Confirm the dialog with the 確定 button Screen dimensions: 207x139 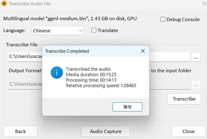[127, 107]
